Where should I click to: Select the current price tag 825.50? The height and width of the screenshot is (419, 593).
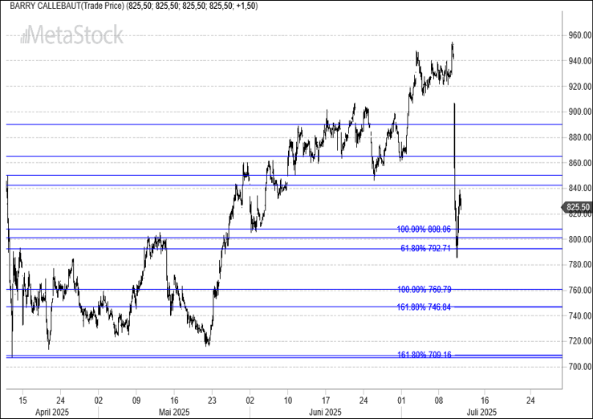pyautogui.click(x=577, y=207)
